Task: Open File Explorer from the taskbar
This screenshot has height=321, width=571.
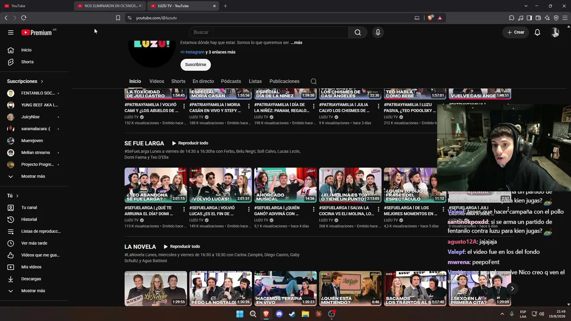Action: [305, 314]
